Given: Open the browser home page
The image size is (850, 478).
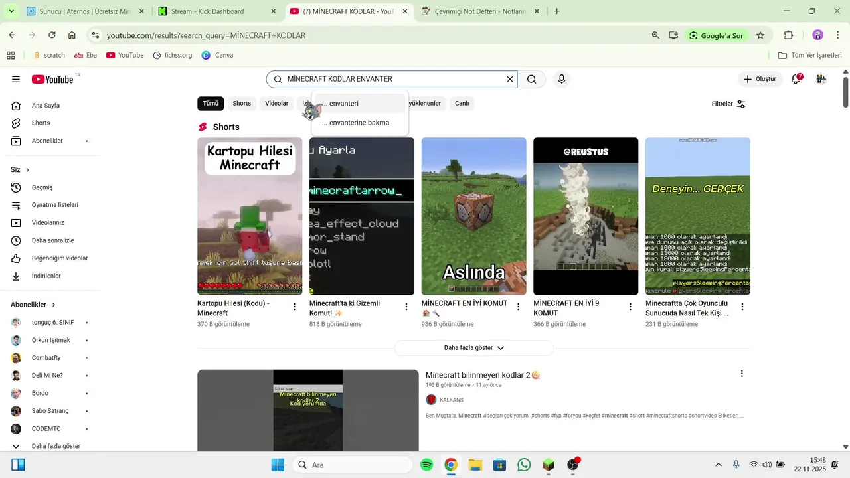Looking at the screenshot, I should click(x=72, y=35).
